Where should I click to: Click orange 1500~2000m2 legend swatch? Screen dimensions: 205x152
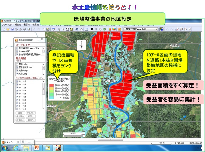coord(52,88)
